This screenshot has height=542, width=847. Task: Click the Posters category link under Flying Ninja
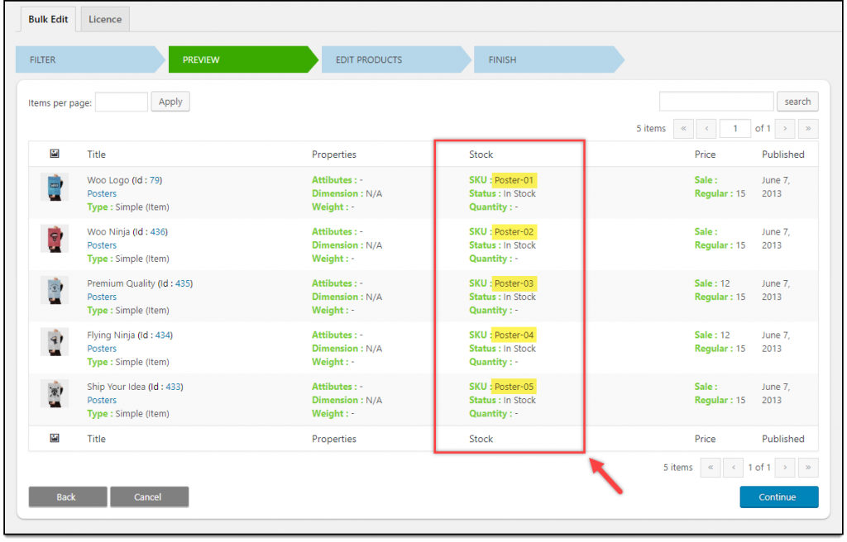tap(101, 348)
